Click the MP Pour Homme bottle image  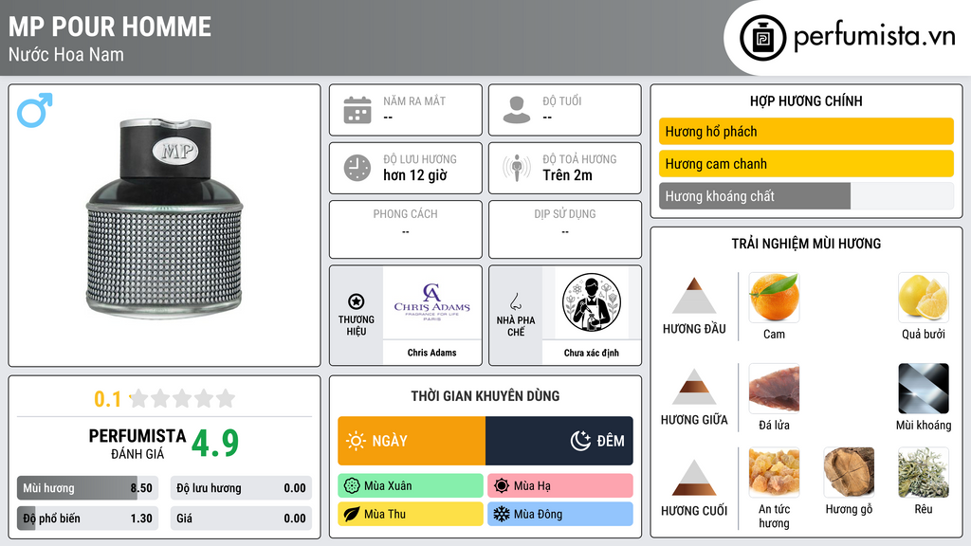[x=164, y=218]
